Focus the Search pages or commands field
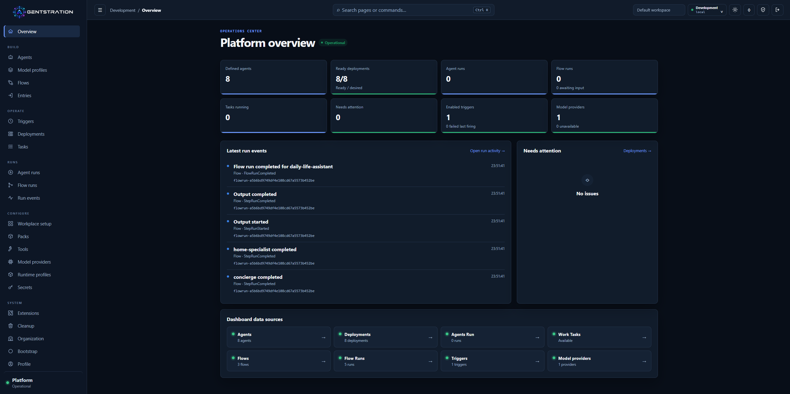Image resolution: width=790 pixels, height=394 pixels. point(413,10)
